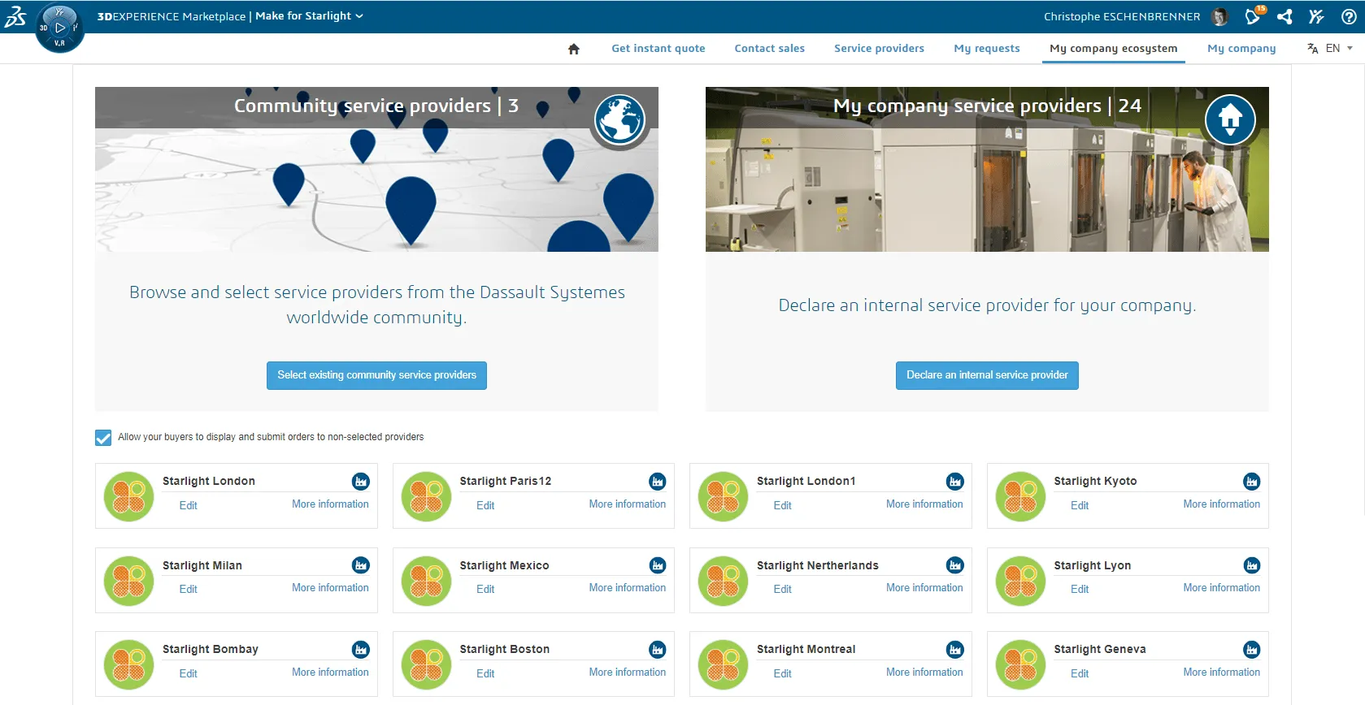Click factory icon on Starlight Boston card
Viewport: 1365px width, 705px height.
tap(658, 650)
